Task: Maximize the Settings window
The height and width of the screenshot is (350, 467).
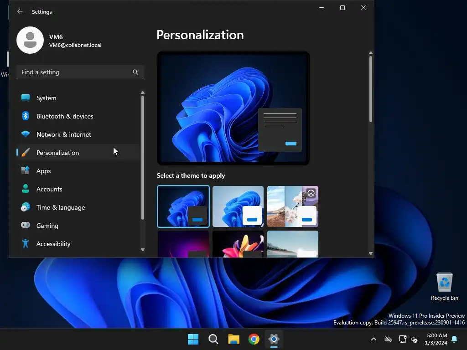Action: point(342,8)
